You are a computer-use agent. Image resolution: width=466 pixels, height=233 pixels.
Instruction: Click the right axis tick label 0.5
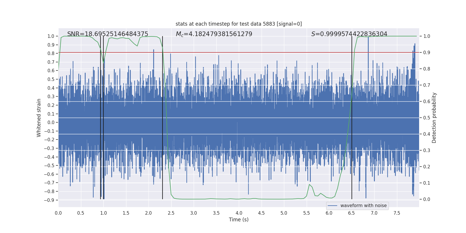pyautogui.click(x=427, y=118)
